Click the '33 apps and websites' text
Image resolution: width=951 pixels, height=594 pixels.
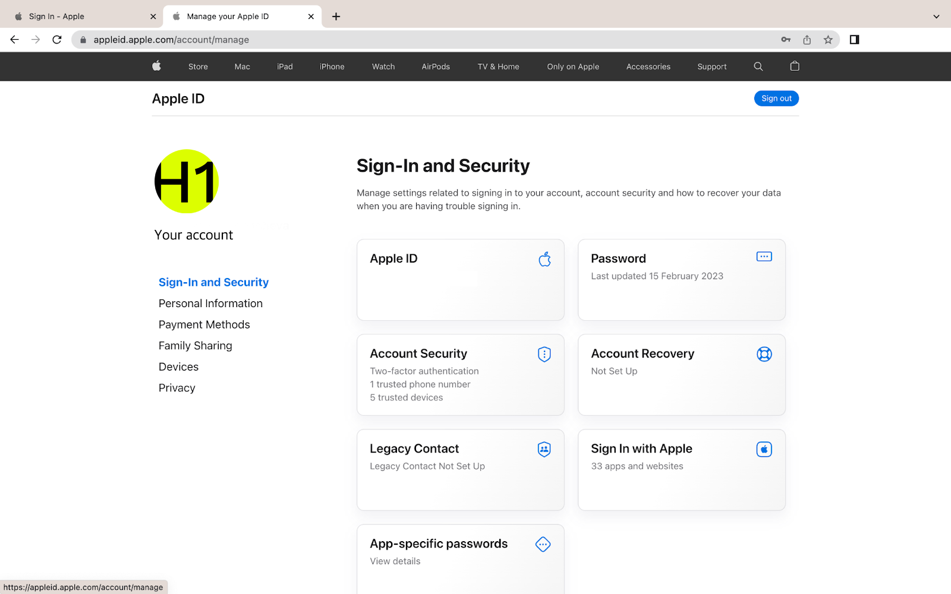click(637, 466)
